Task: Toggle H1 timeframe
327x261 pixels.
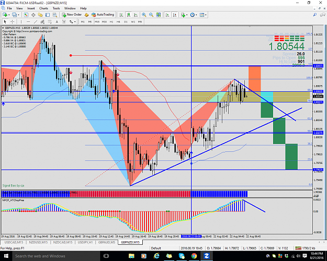Action: (111, 21)
